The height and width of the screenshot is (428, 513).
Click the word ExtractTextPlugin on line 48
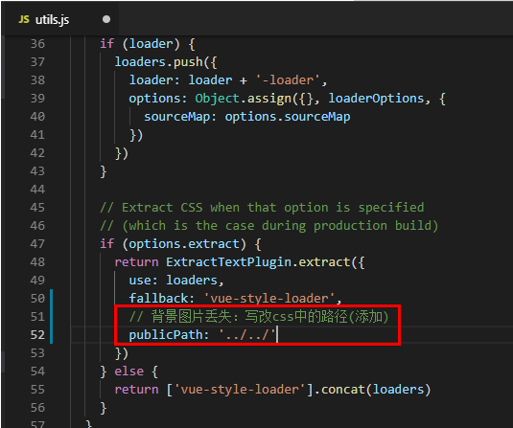(228, 262)
